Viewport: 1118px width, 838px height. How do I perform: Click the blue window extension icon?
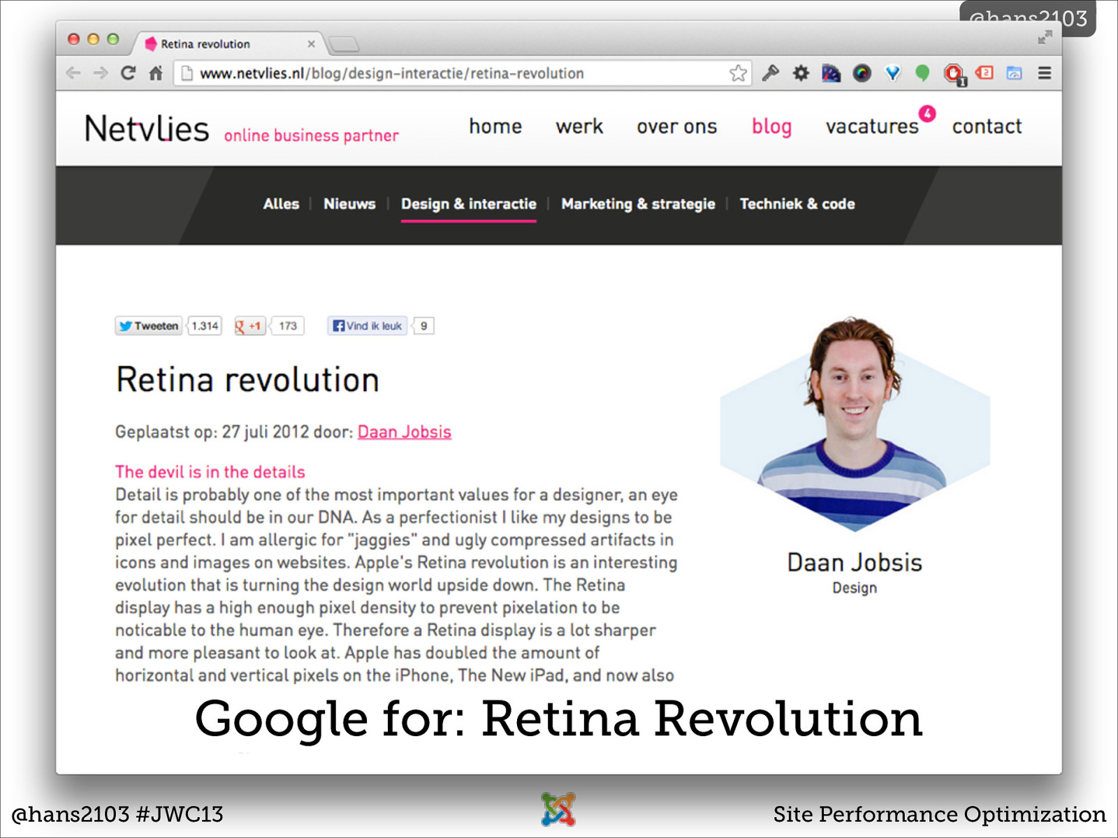pyautogui.click(x=1015, y=73)
